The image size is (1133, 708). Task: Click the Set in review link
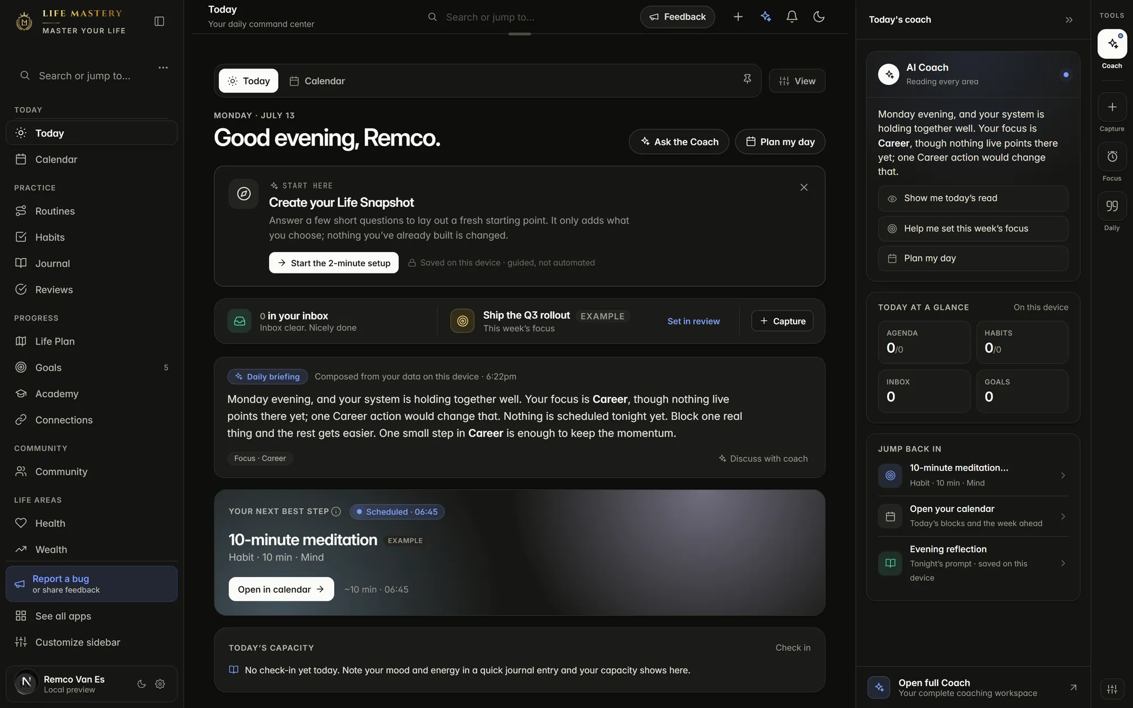point(693,321)
